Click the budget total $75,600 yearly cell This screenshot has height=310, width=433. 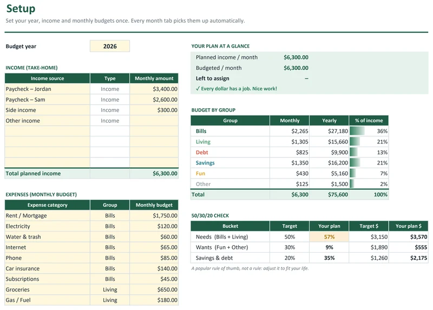[329, 195]
